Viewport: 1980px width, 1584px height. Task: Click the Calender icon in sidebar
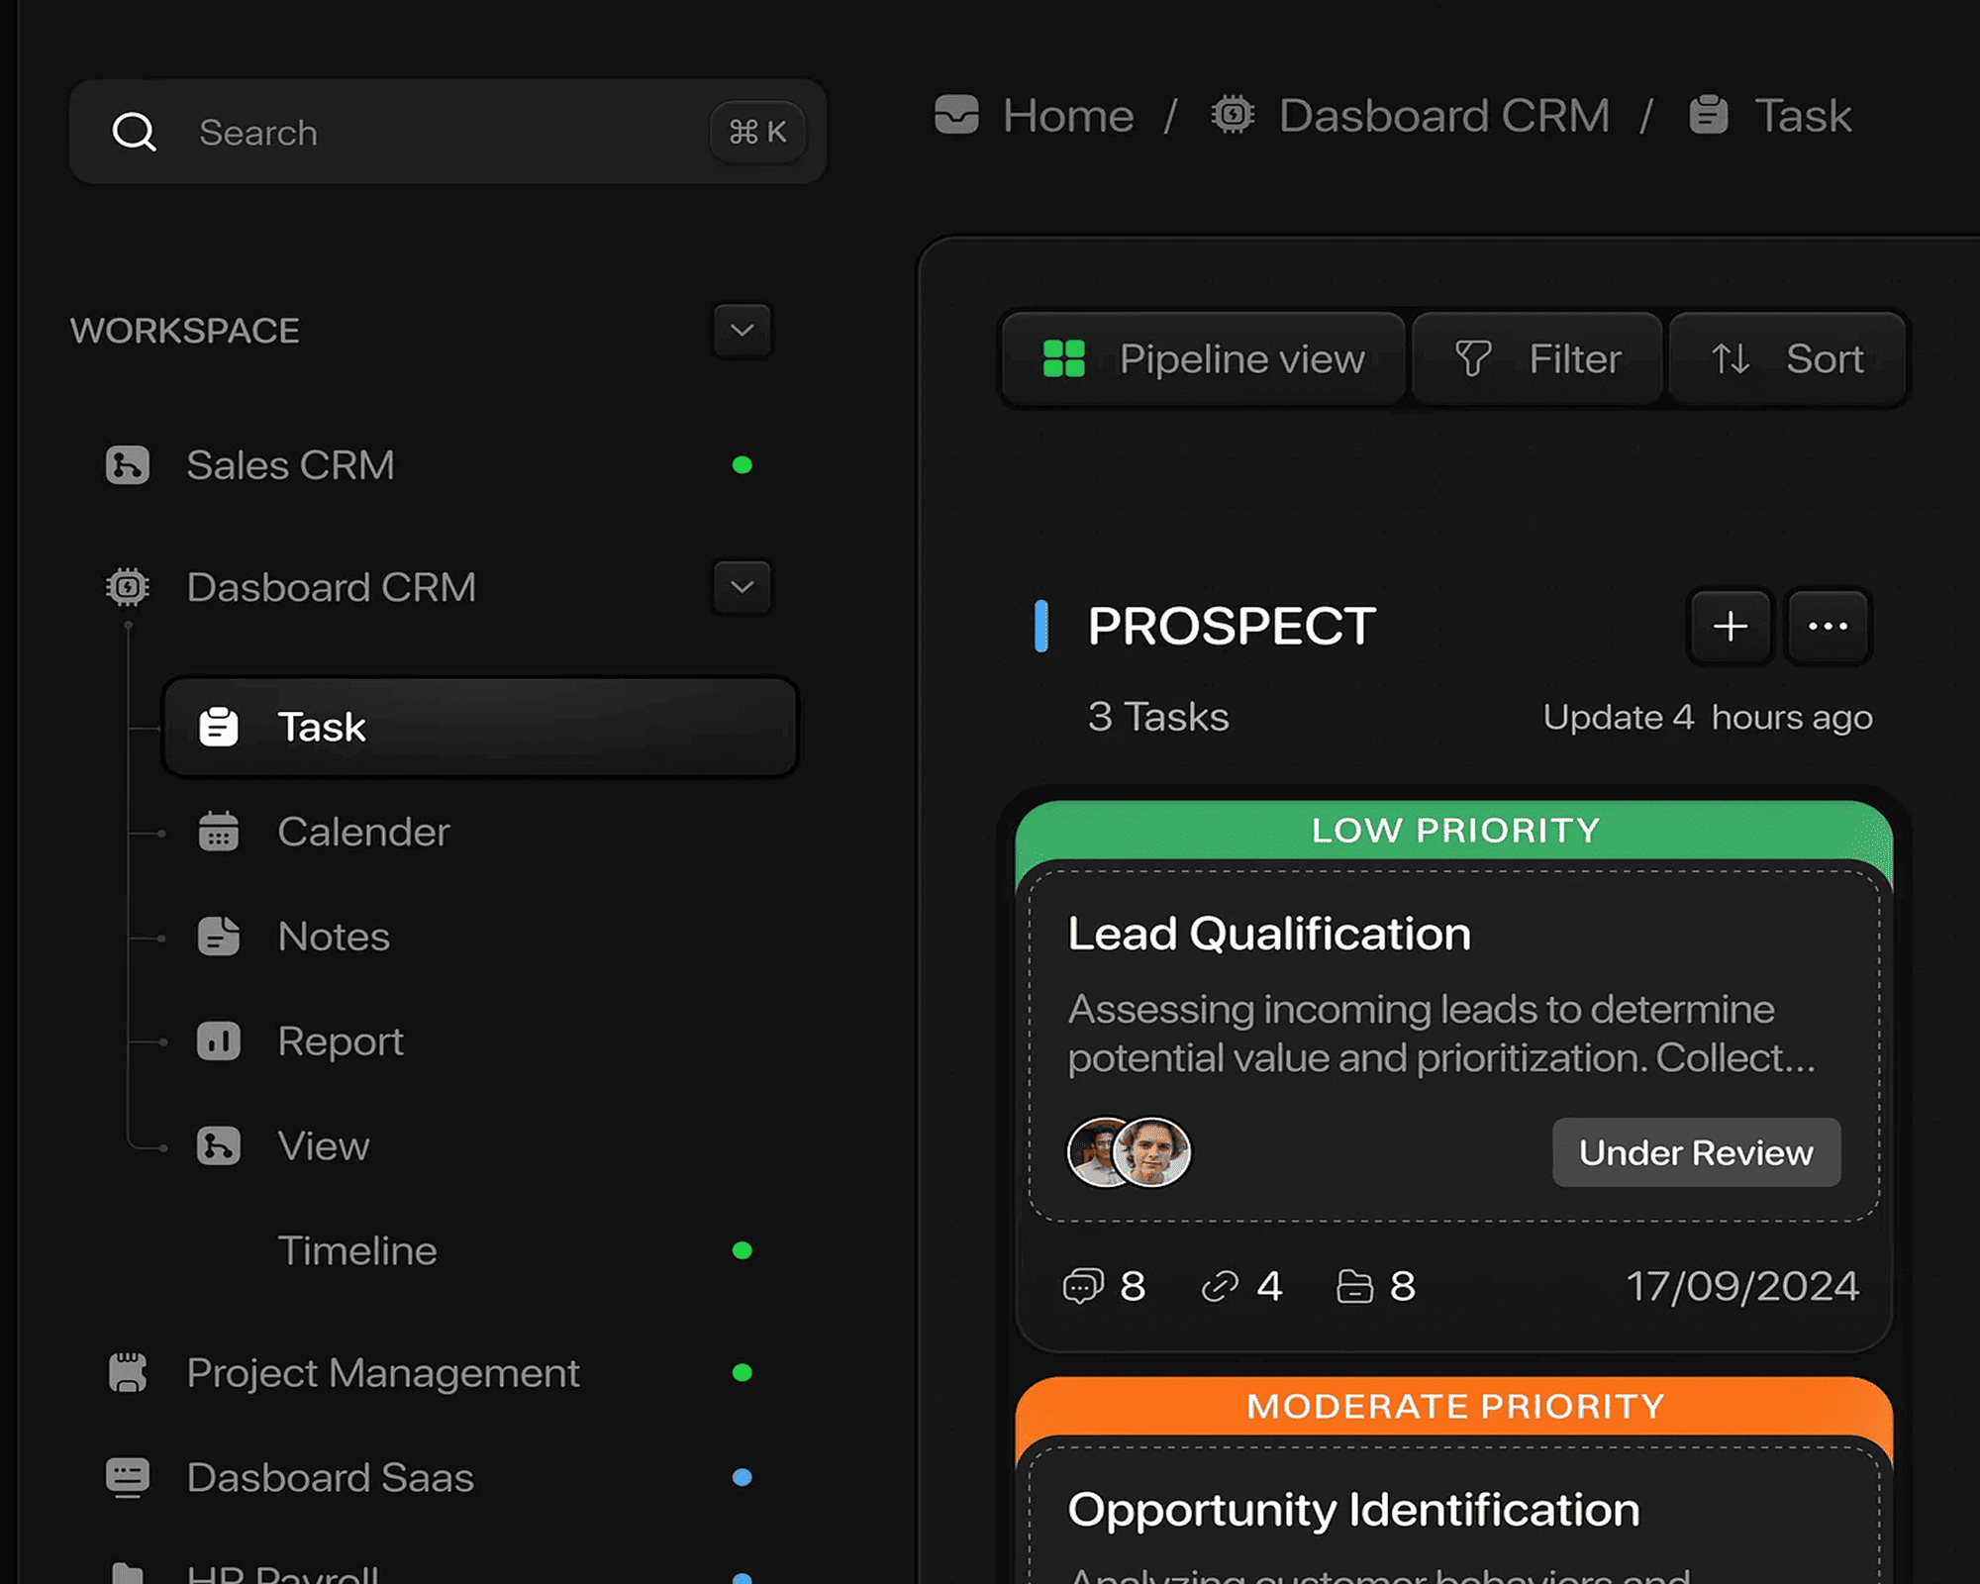[x=218, y=832]
